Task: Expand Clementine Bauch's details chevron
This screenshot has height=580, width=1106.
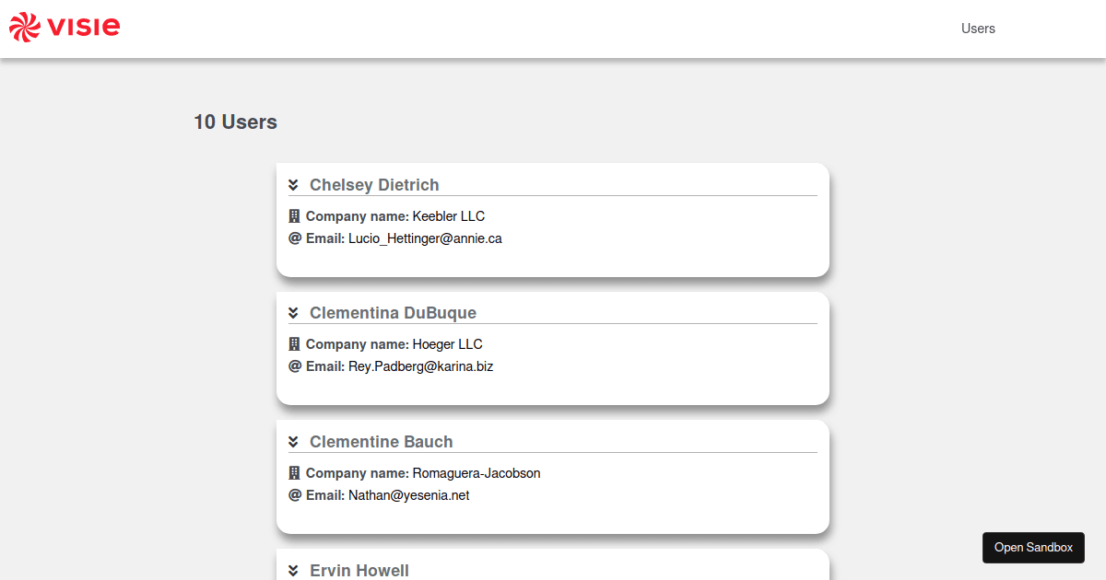Action: click(x=293, y=442)
